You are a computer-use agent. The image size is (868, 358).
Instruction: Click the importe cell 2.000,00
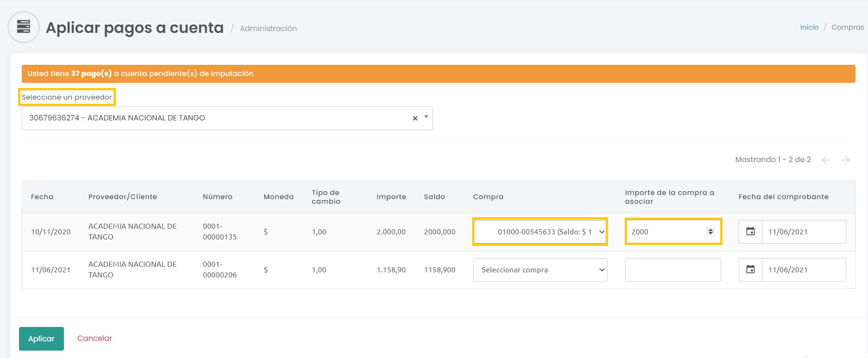(391, 232)
